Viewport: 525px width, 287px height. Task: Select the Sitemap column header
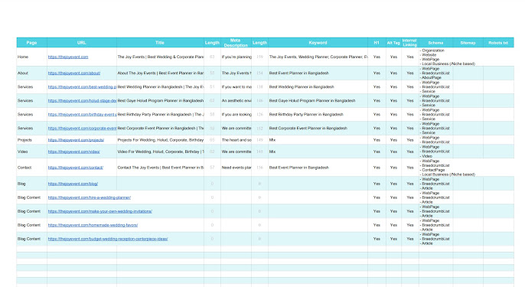pyautogui.click(x=468, y=43)
